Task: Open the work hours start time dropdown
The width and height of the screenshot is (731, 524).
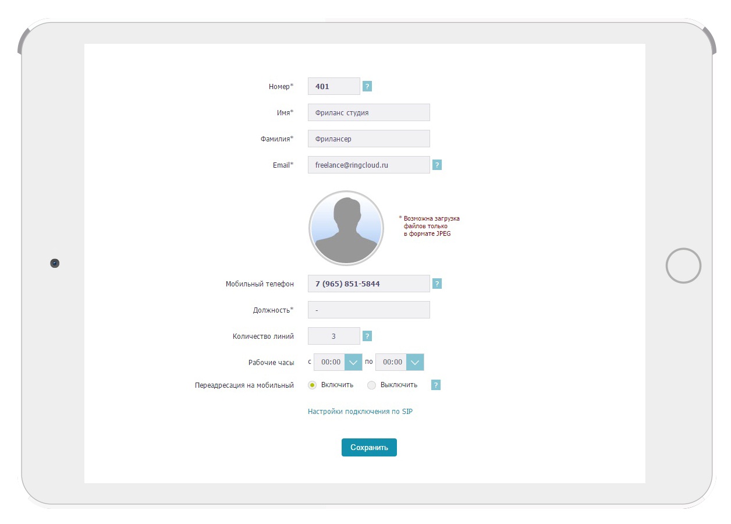Action: click(x=354, y=362)
